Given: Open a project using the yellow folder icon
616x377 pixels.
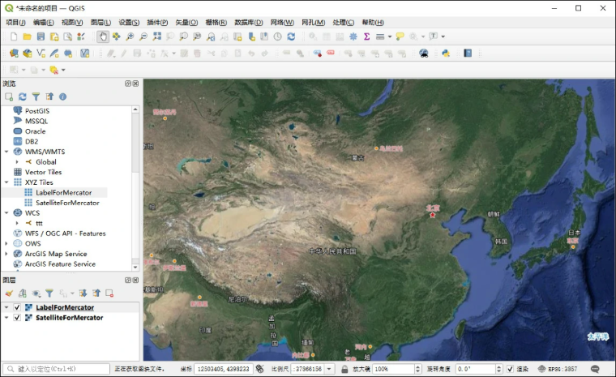Looking at the screenshot, I should [x=27, y=36].
